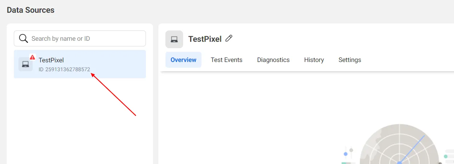Go to the History tab
The width and height of the screenshot is (454, 164).
(314, 60)
